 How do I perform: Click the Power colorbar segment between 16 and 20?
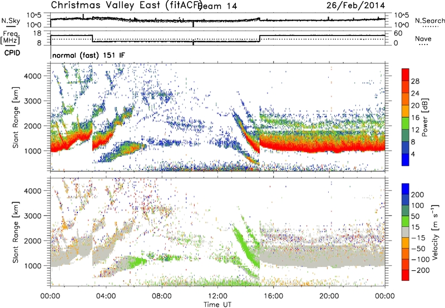(406, 111)
